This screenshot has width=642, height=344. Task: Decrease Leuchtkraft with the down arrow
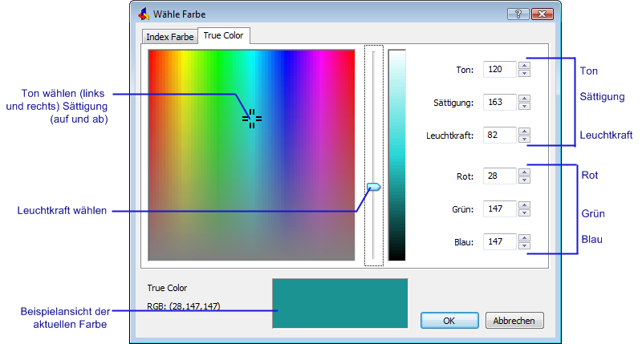coord(524,139)
